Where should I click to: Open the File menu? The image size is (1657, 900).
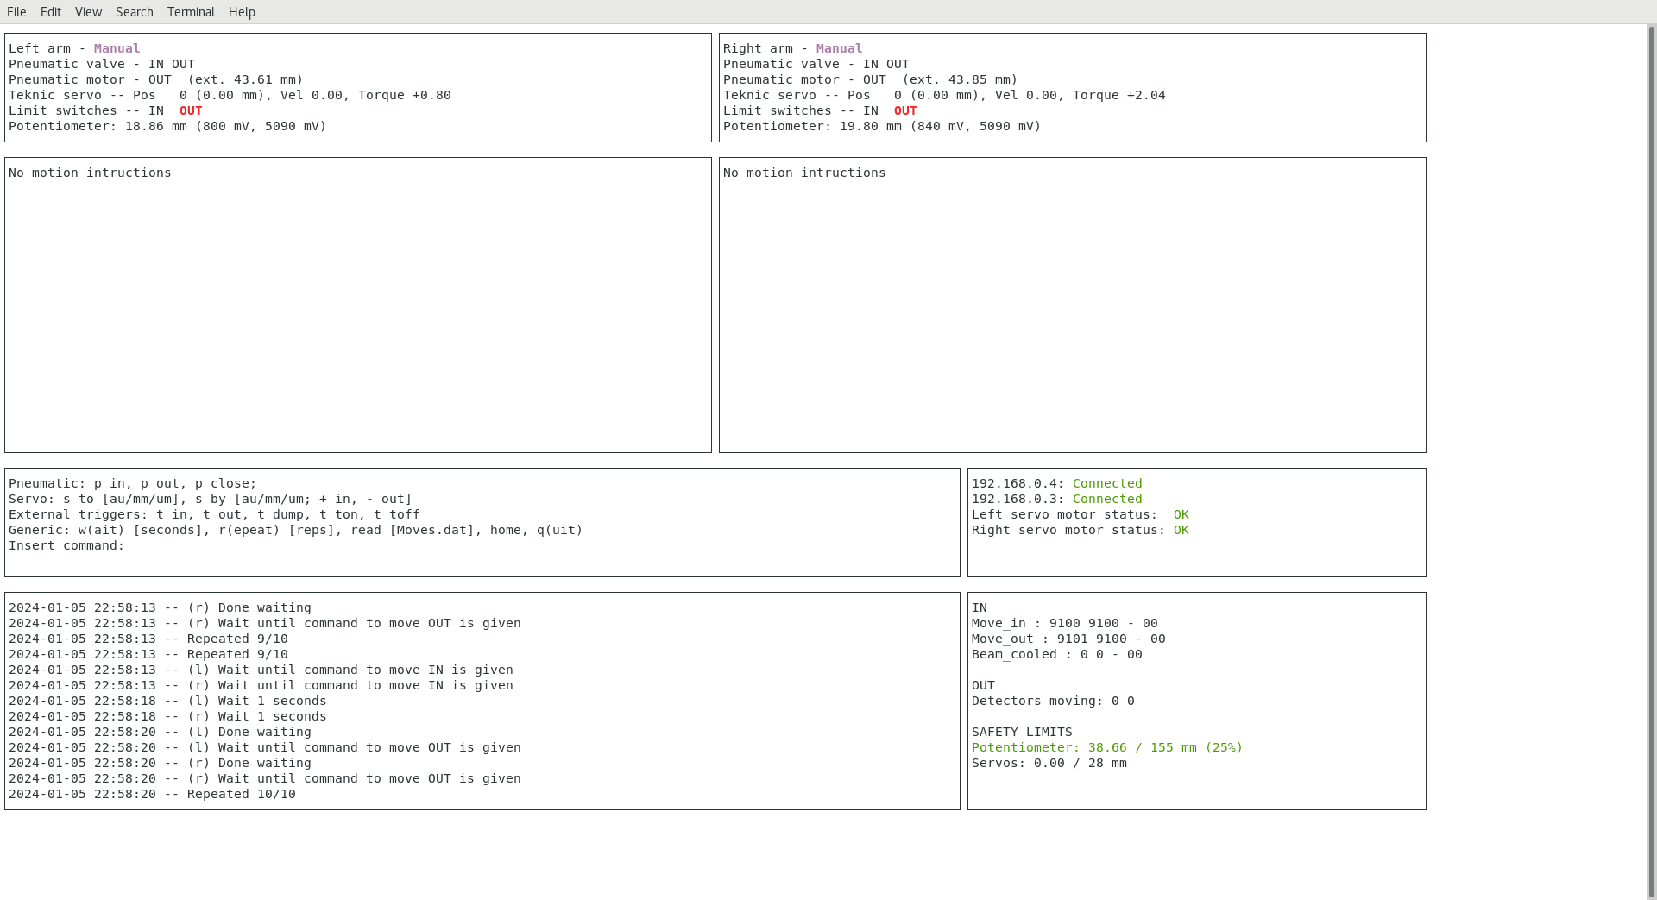point(16,12)
